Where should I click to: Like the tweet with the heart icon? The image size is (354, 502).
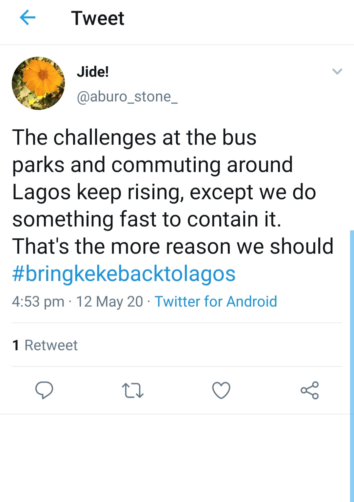(x=221, y=390)
